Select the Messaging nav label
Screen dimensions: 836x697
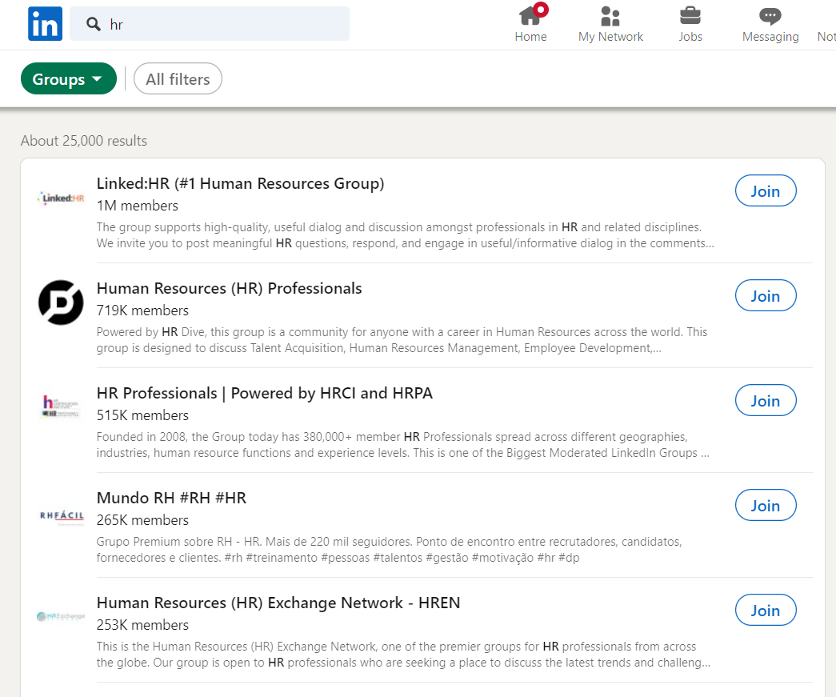click(x=770, y=37)
